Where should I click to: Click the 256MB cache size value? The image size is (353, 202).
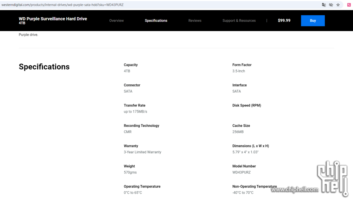tap(238, 132)
